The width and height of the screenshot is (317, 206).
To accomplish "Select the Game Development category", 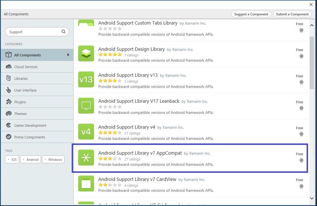I will tap(37, 125).
